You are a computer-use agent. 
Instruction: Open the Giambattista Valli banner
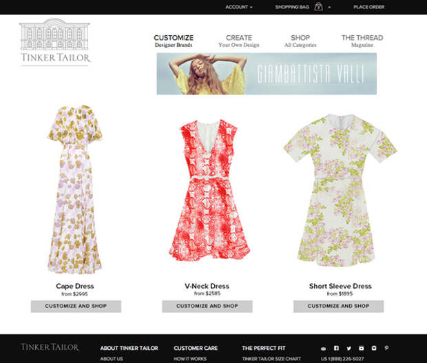[267, 74]
